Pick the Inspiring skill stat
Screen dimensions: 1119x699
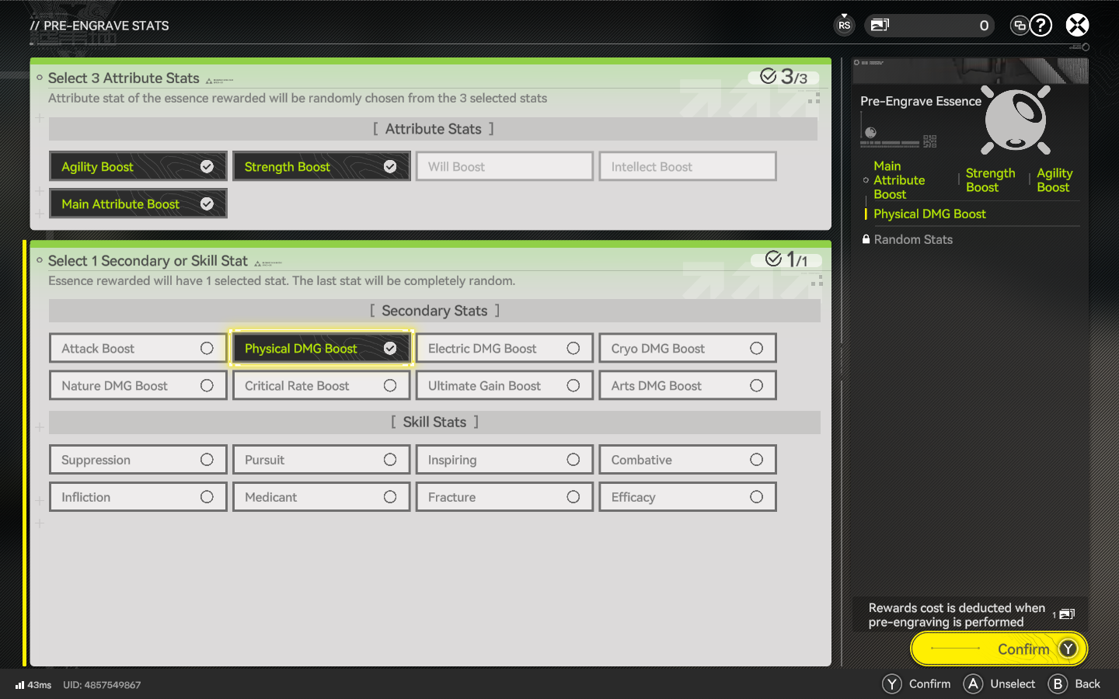click(505, 460)
